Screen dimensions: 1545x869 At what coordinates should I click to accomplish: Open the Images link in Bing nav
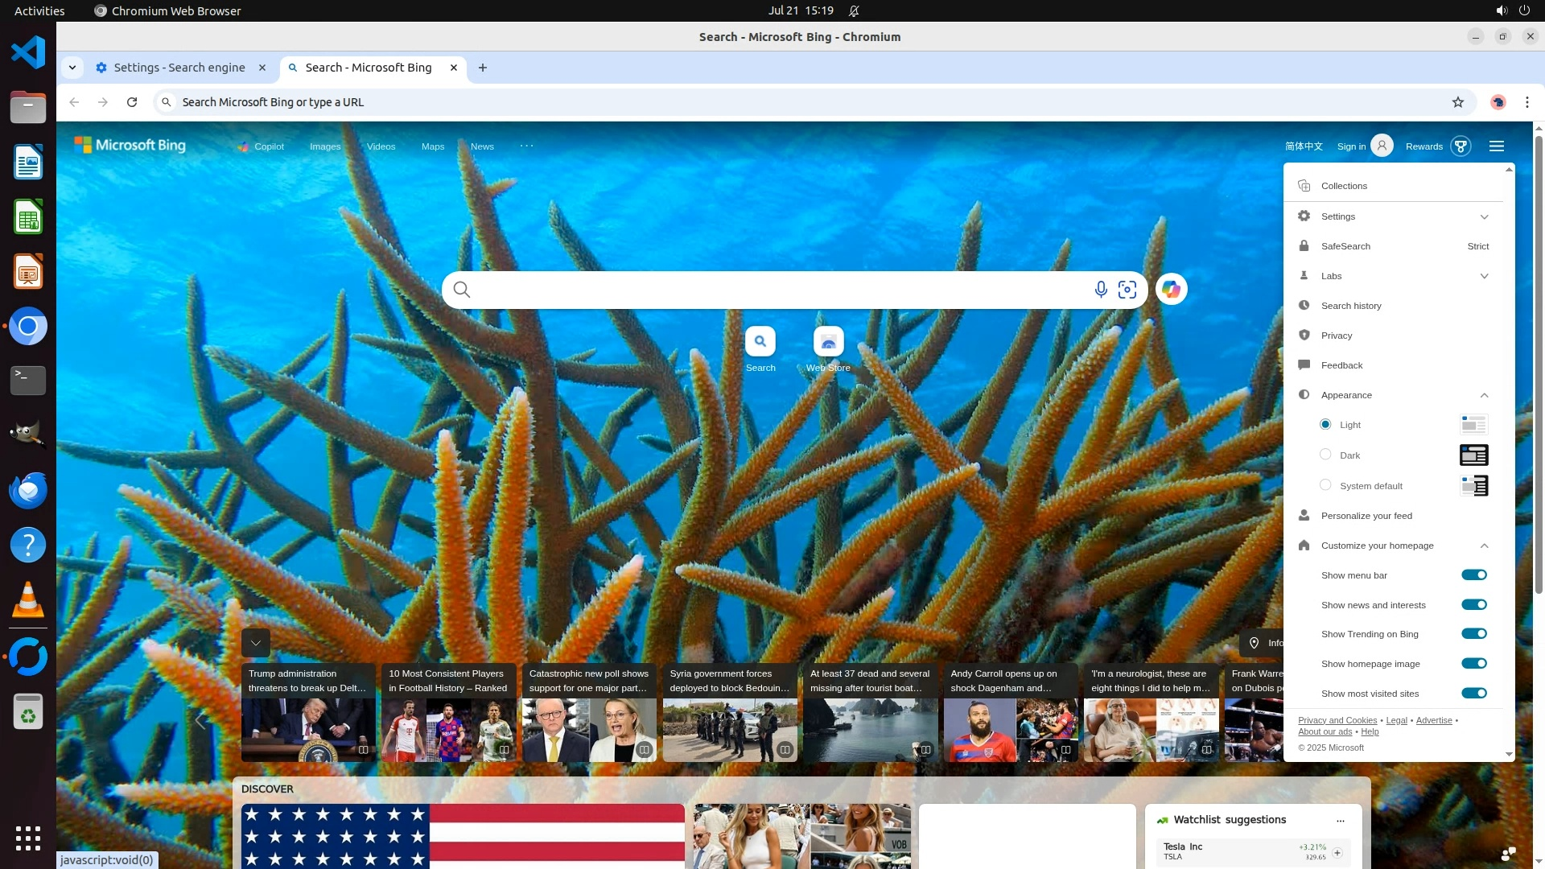click(x=325, y=146)
